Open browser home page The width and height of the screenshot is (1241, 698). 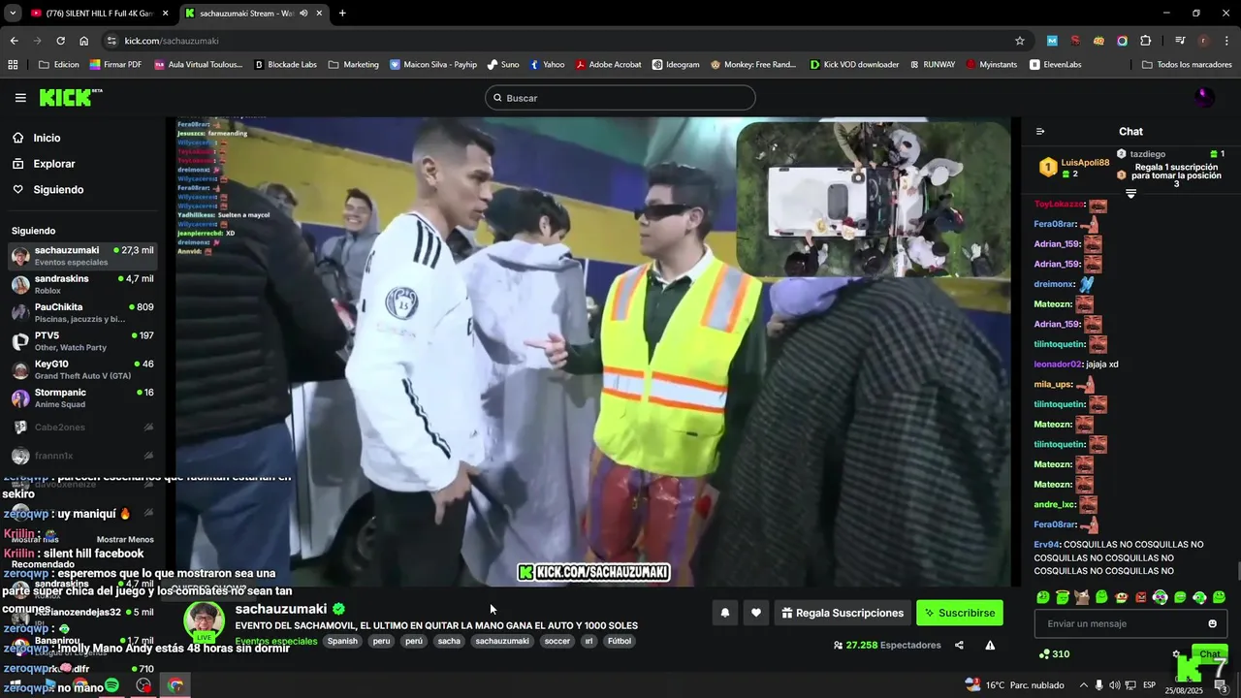coord(83,41)
